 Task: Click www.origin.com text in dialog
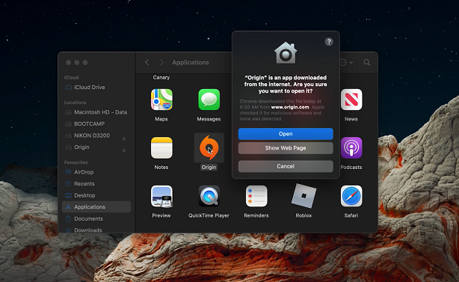(x=290, y=107)
